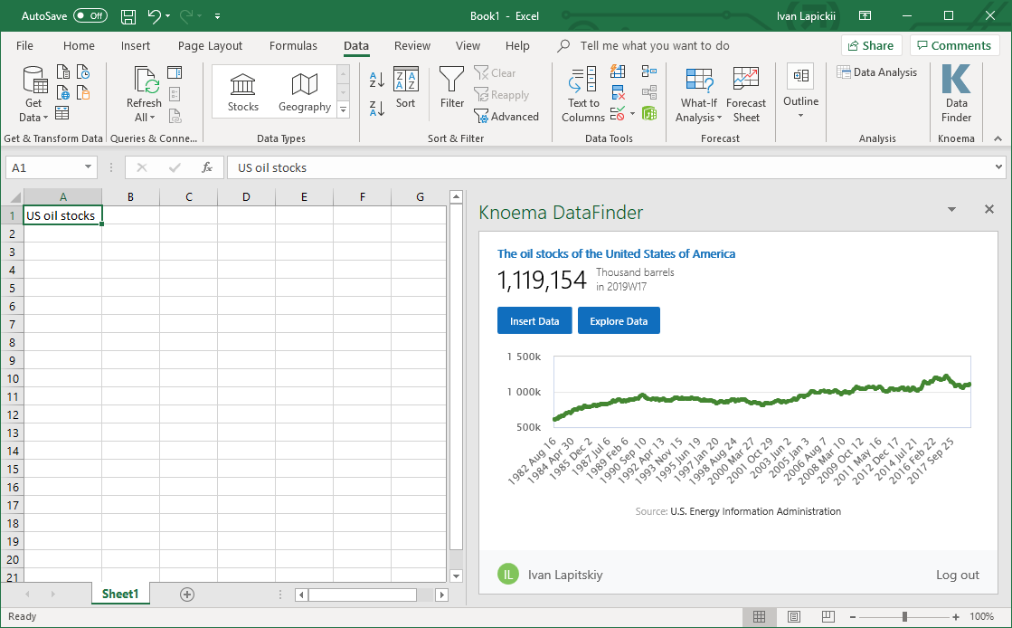Click the Data Validation icon
The width and height of the screenshot is (1012, 628).
pos(618,114)
